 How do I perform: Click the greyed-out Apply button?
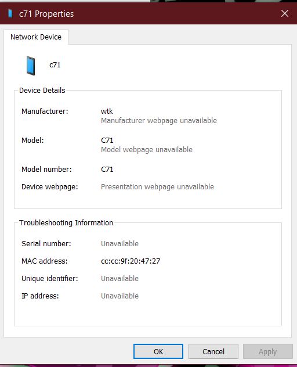268,351
